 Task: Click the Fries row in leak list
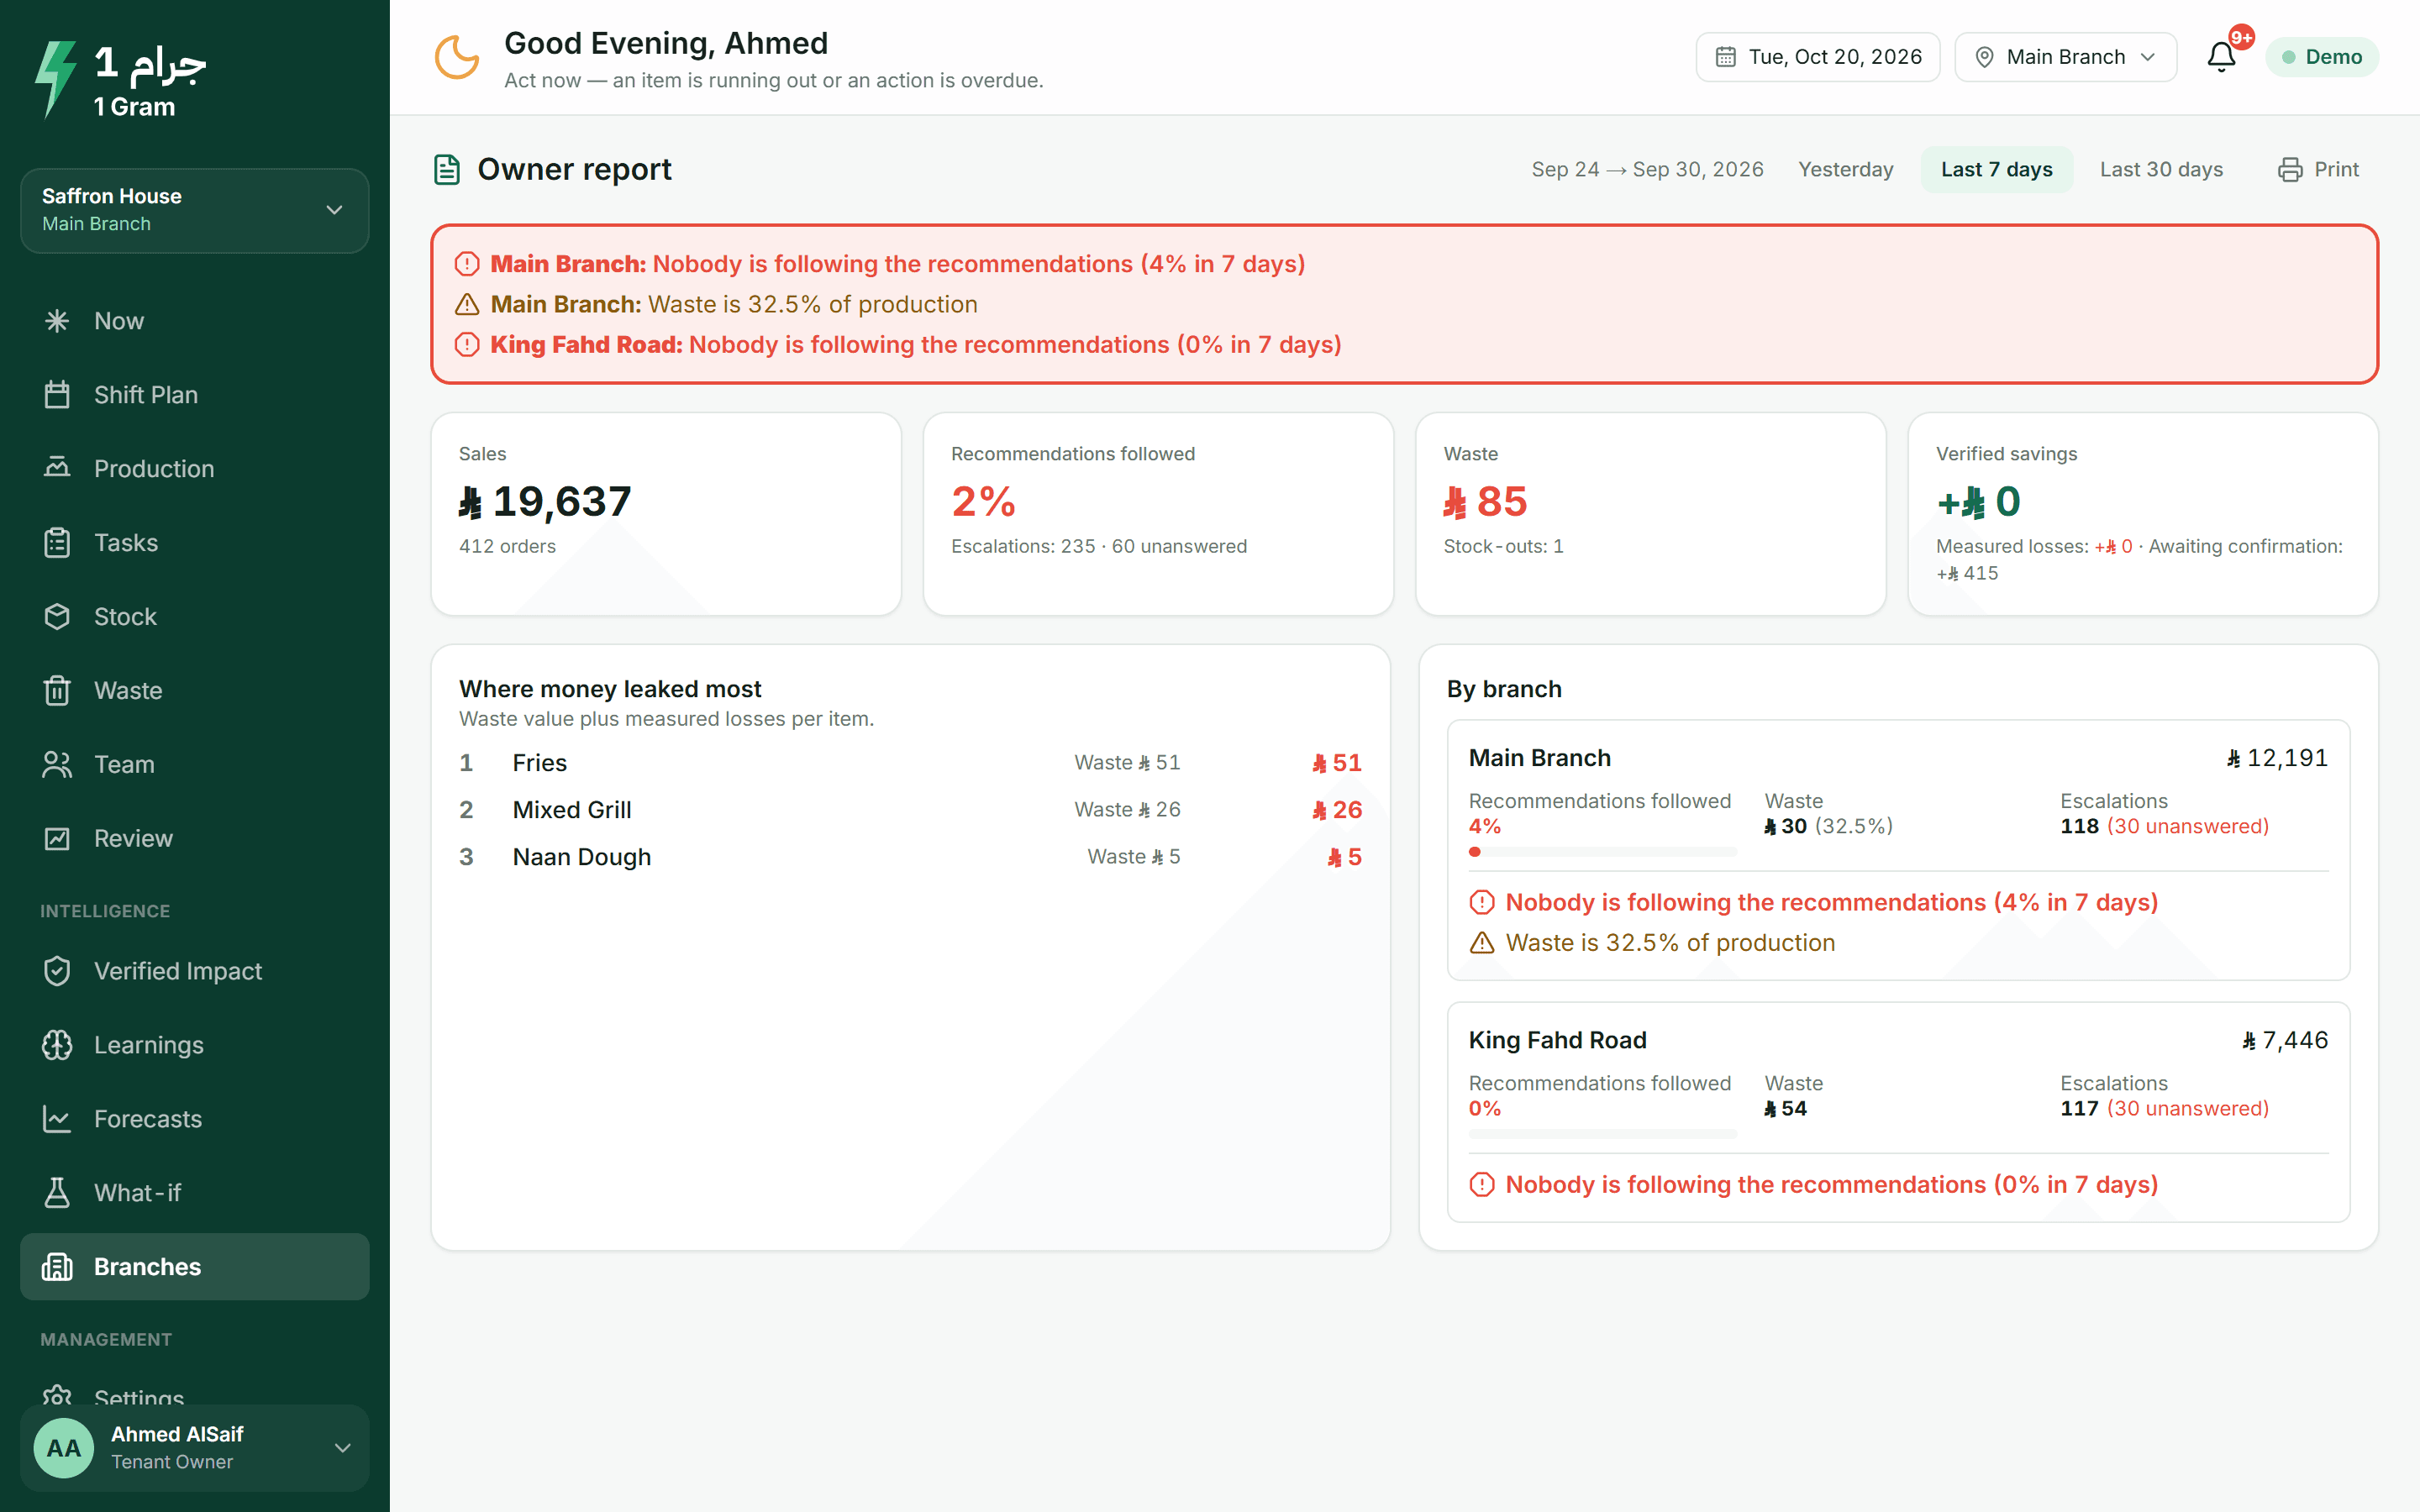(910, 763)
